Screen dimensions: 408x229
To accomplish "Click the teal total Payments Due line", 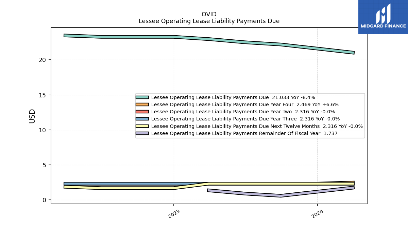I will 209,38.
